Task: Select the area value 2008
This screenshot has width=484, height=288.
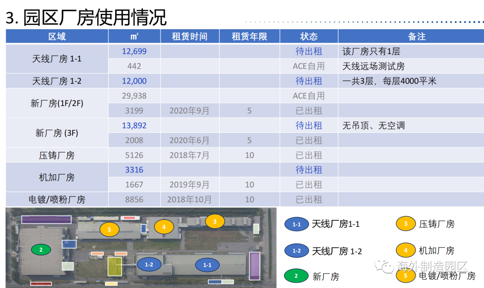Action: [134, 140]
